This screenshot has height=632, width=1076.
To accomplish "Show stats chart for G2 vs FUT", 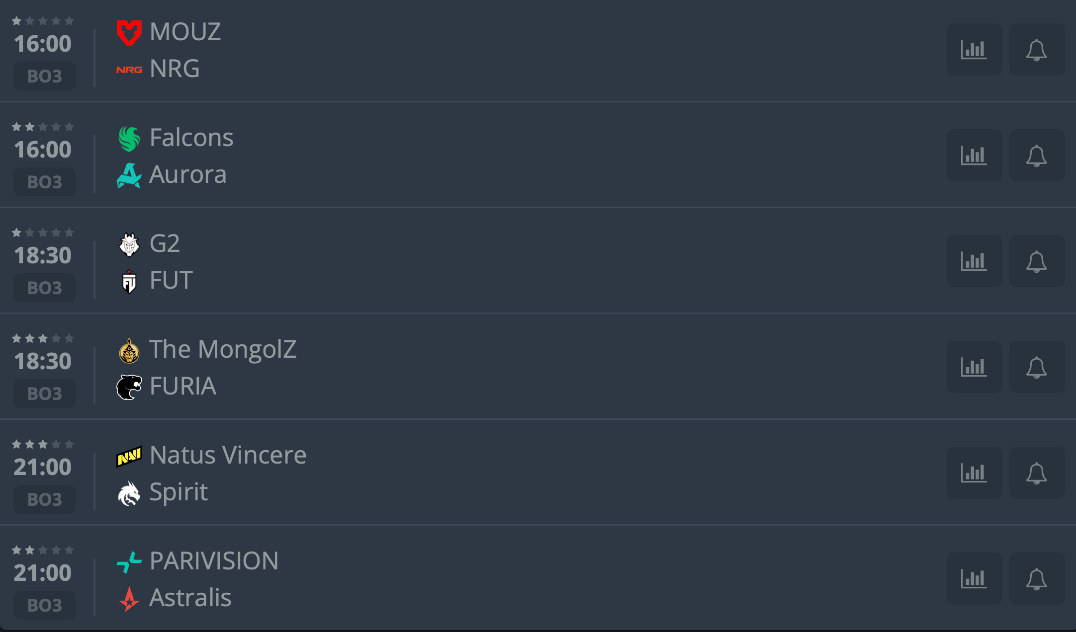I will [x=974, y=261].
